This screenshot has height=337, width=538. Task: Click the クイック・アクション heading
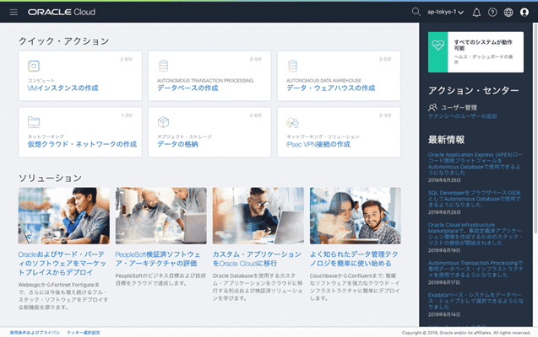pos(64,41)
